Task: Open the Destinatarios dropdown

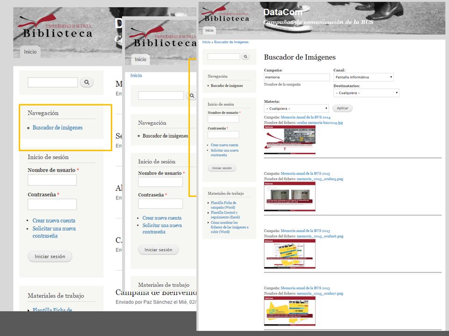Action: [366, 93]
